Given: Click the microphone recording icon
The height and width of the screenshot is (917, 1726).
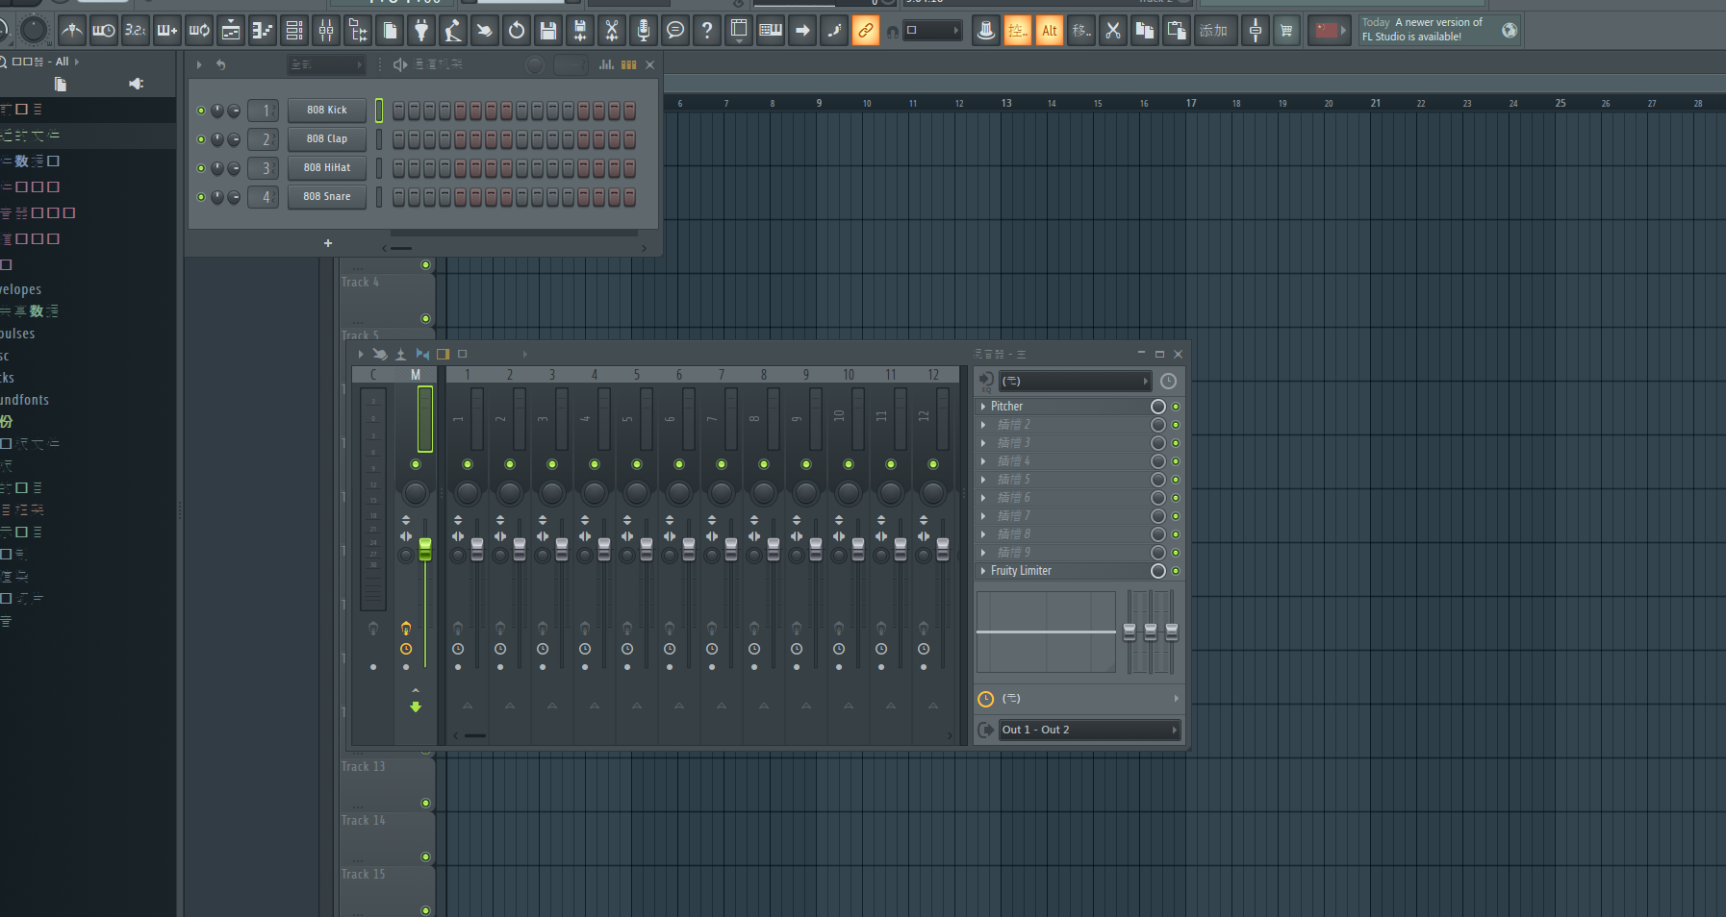Looking at the screenshot, I should coord(644,31).
